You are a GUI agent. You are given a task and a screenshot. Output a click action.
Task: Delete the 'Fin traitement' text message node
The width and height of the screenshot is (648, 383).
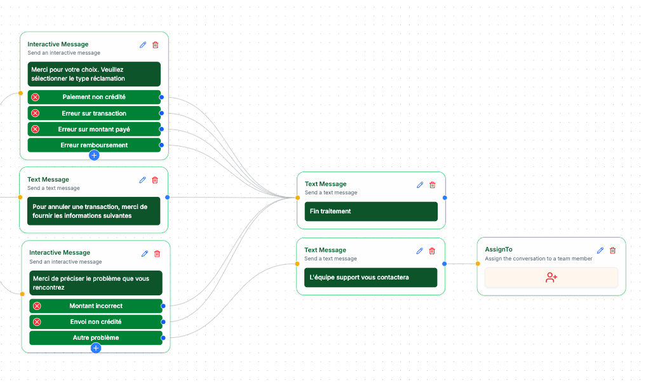pyautogui.click(x=433, y=185)
